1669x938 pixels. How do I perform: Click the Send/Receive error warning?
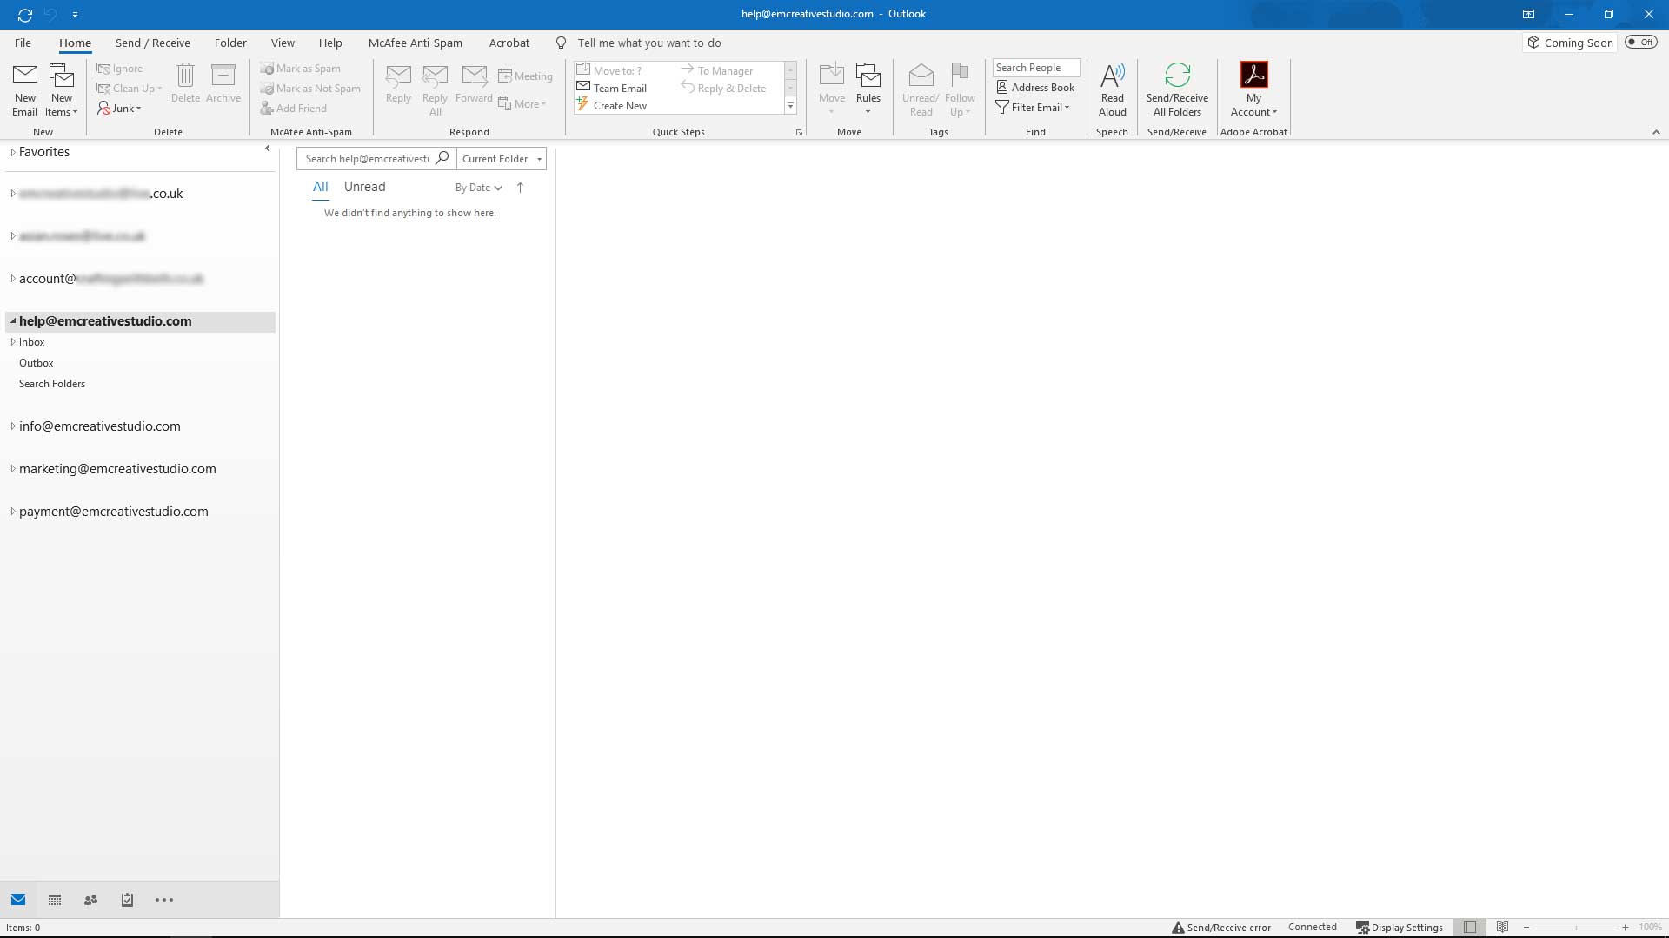coord(1220,928)
